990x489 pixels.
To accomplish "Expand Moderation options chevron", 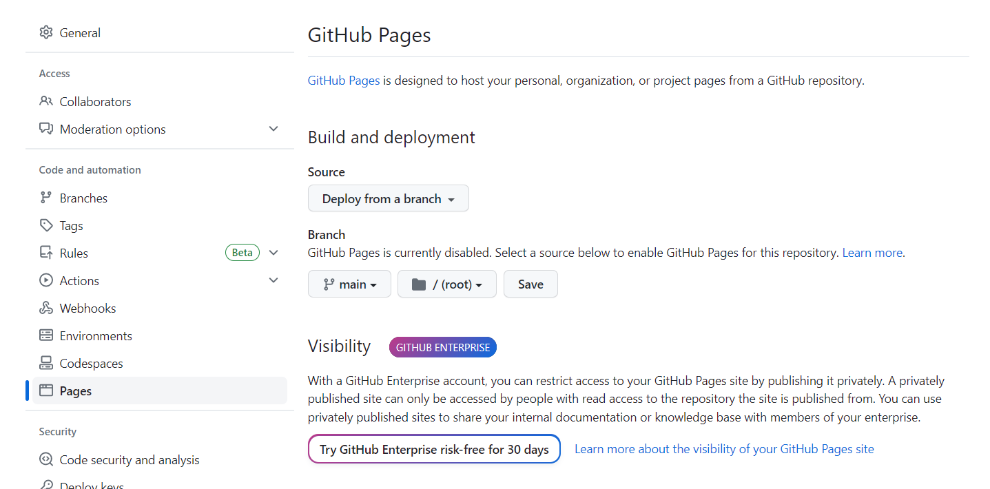I will (x=274, y=129).
